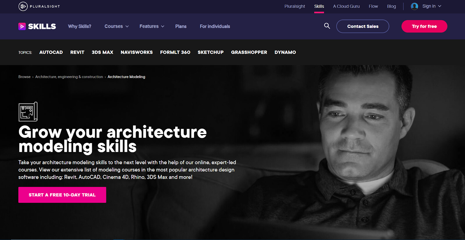Expand the Features menu
465x240 pixels.
tap(152, 26)
